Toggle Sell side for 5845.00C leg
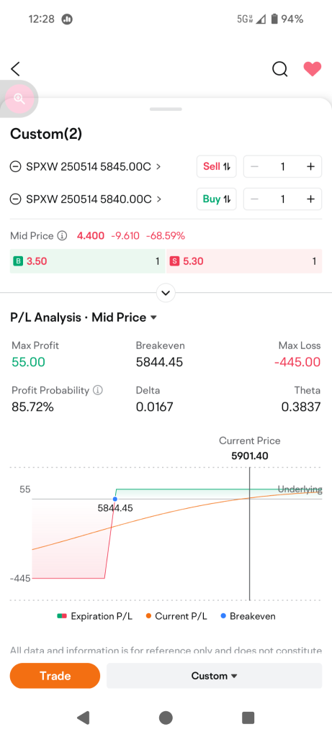 pyautogui.click(x=216, y=166)
